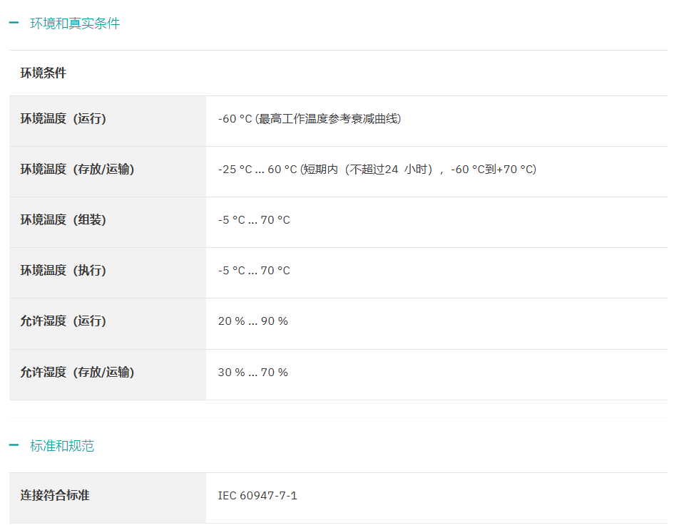This screenshot has height=530, width=674.
Task: Click the 环境和真实条件 section heading
Action: [75, 24]
